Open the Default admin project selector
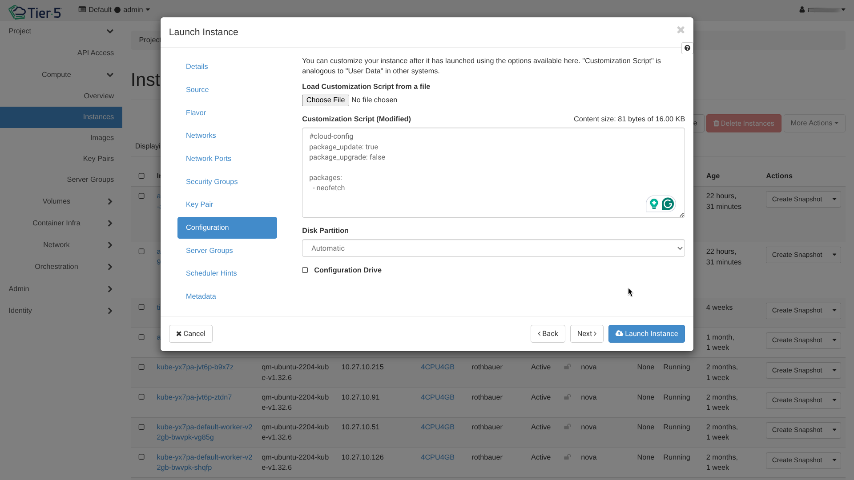Screen dimensions: 854x480 114,10
